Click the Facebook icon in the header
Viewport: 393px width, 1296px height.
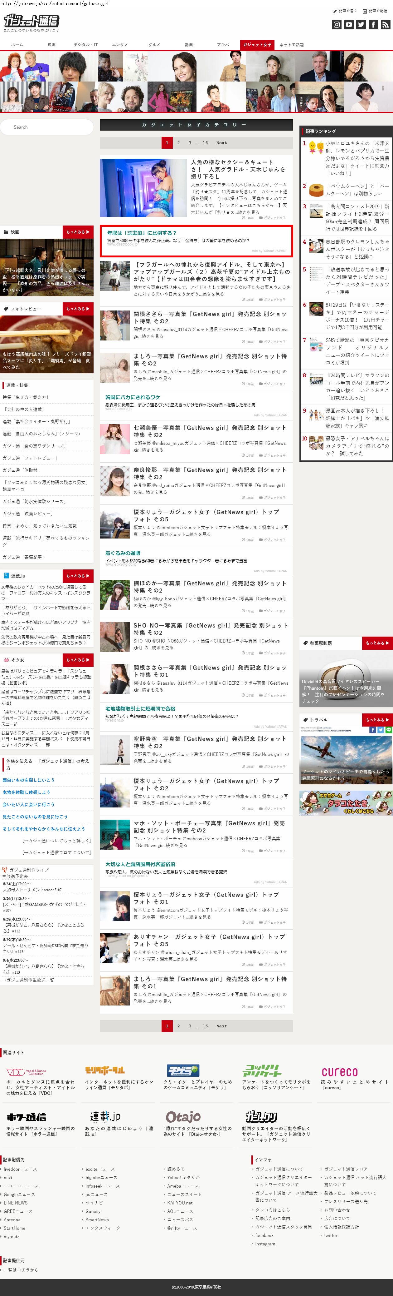[x=373, y=24]
